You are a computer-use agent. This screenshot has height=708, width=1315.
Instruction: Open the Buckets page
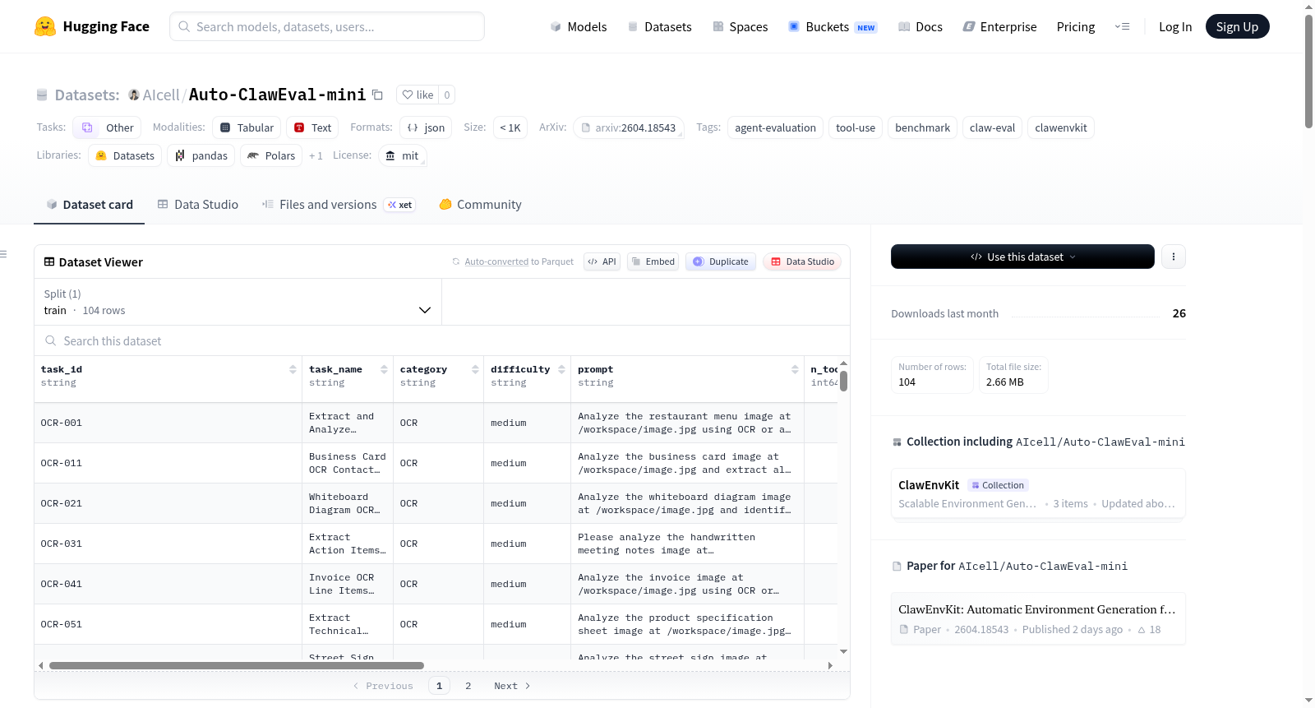(x=833, y=26)
